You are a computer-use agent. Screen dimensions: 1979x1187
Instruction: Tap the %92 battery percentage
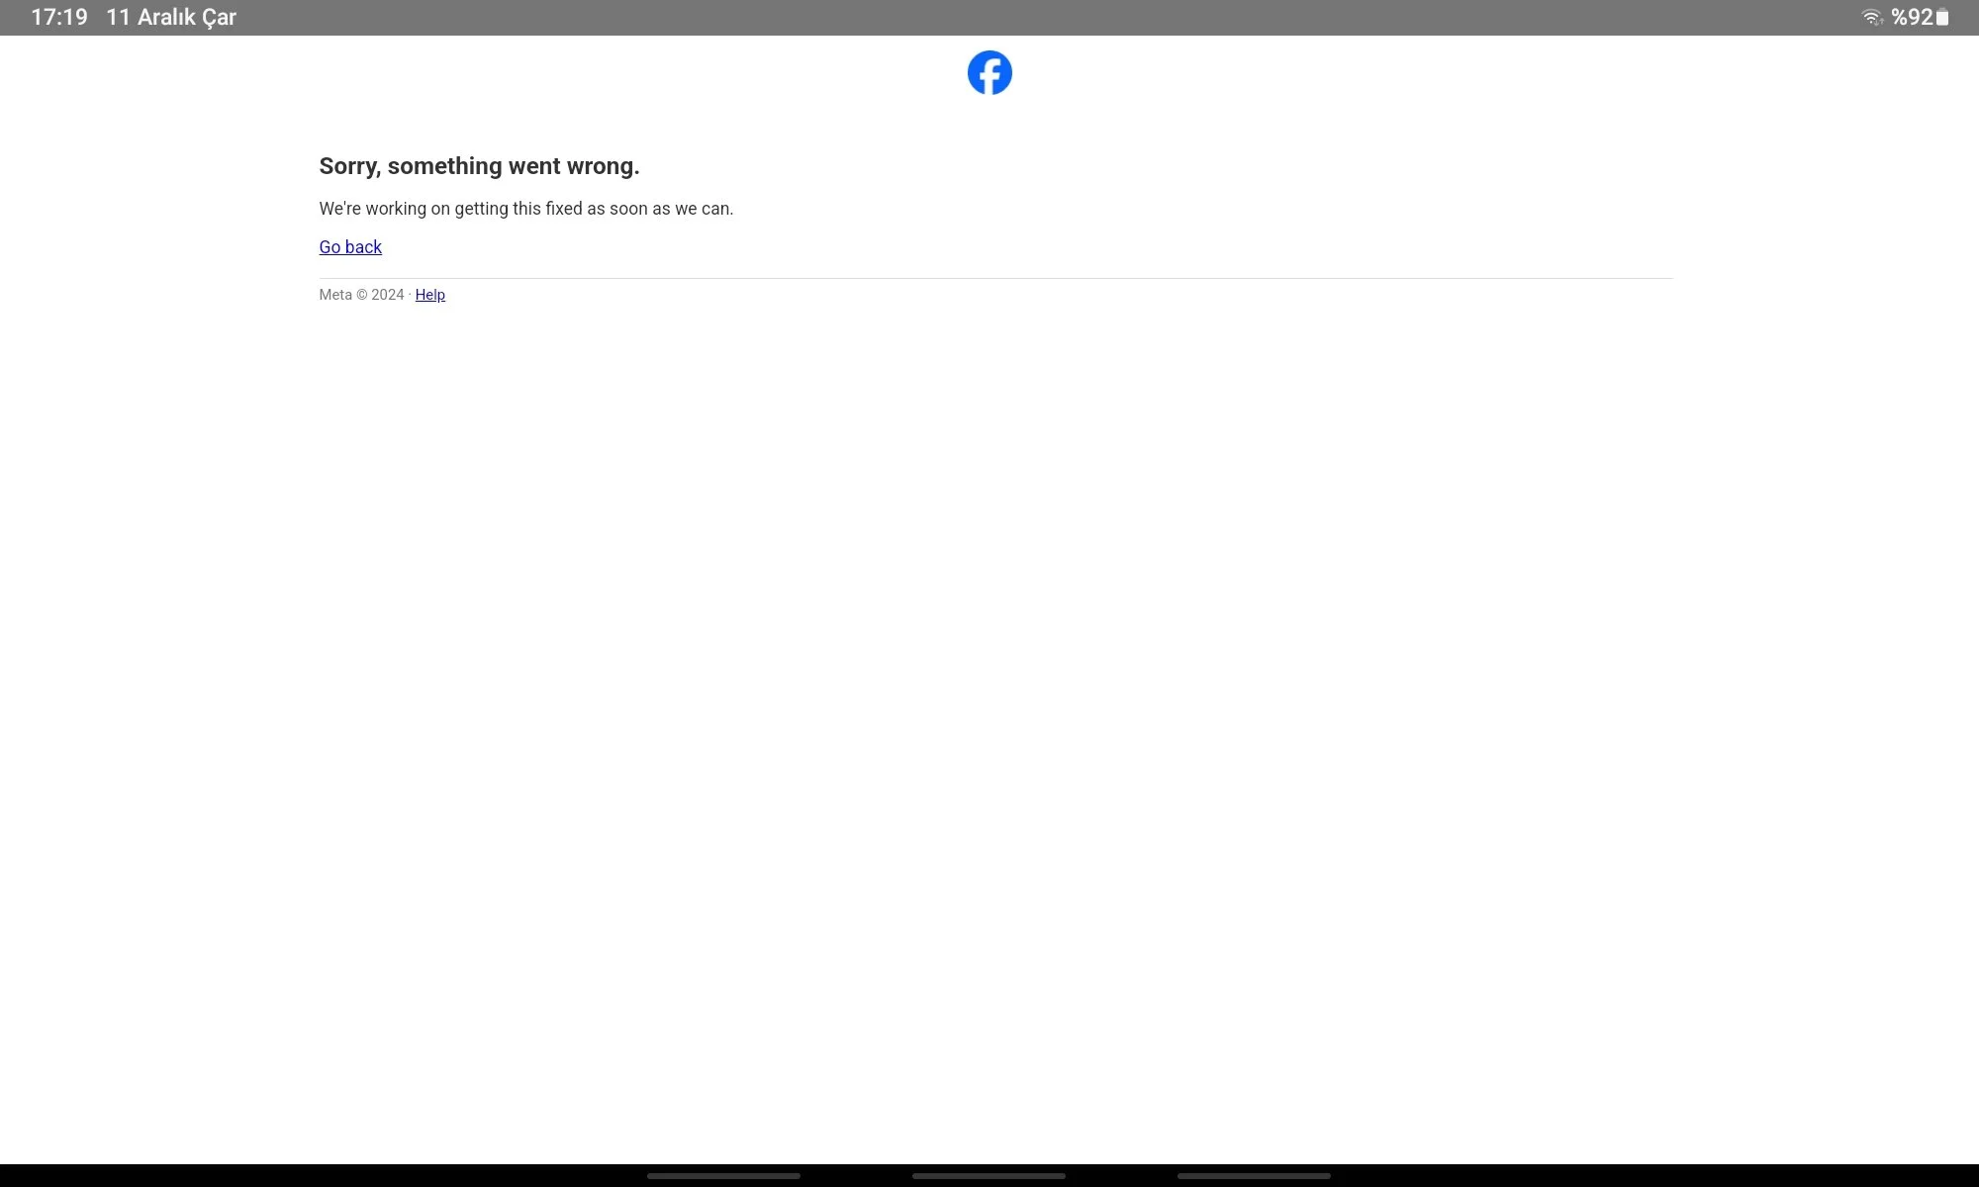[1912, 17]
